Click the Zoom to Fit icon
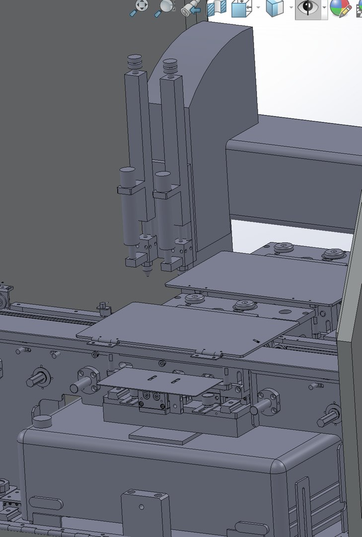Screen dimensions: 362x537 (139, 7)
